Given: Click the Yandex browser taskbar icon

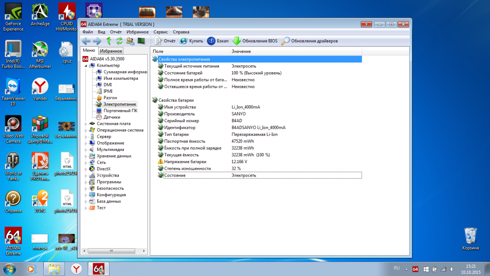Looking at the screenshot, I should click(x=76, y=269).
